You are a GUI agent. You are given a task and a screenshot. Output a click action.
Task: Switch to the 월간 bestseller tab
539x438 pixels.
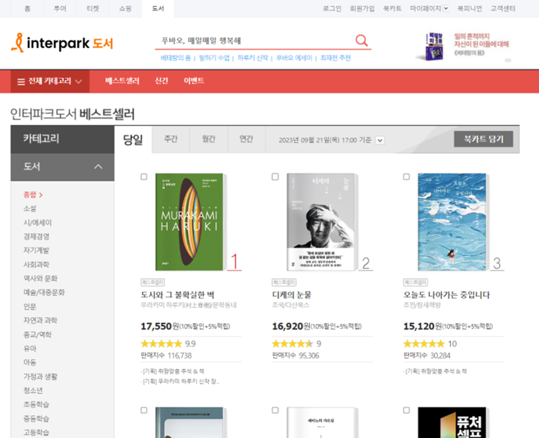[209, 139]
